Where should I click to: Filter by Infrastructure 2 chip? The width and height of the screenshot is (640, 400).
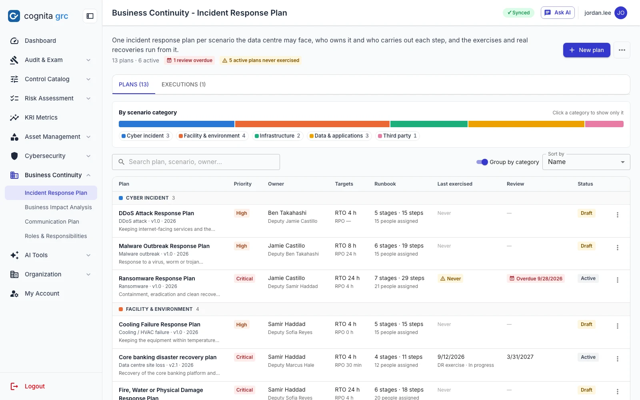[x=278, y=136]
